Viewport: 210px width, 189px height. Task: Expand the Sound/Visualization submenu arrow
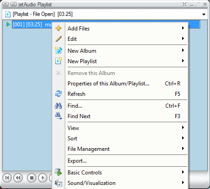(x=183, y=183)
